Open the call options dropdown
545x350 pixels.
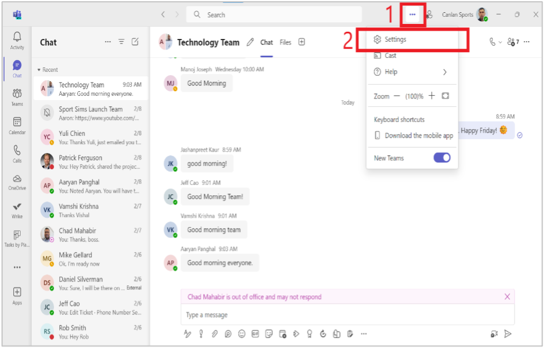pos(500,42)
